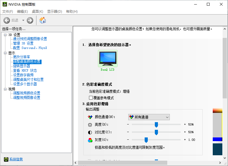228x166 pixels.
Task: Select the BenQ LCD monitor icon
Action: pos(108,59)
